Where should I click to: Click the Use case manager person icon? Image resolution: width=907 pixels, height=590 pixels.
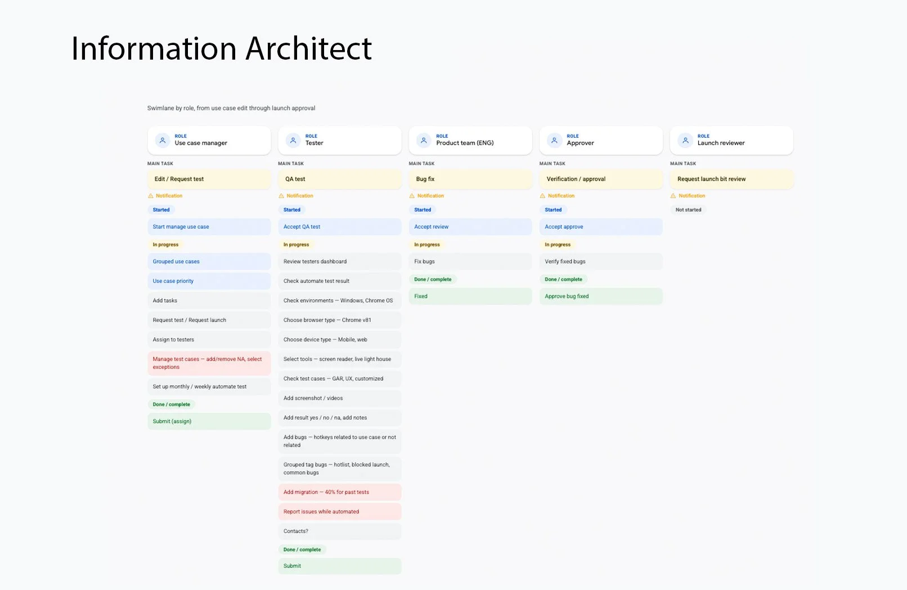coord(163,141)
